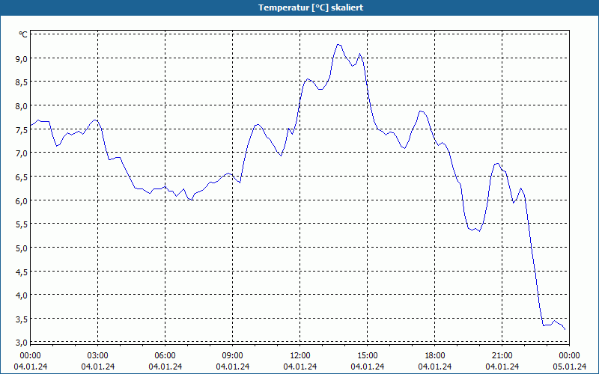Image resolution: width=599 pixels, height=374 pixels.
Task: Select the 06:00 time axis label
Action: (x=165, y=356)
